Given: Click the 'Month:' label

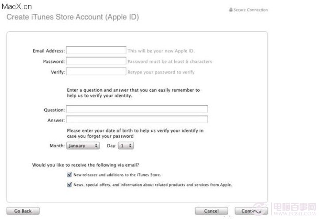Looking at the screenshot, I should (x=57, y=146).
